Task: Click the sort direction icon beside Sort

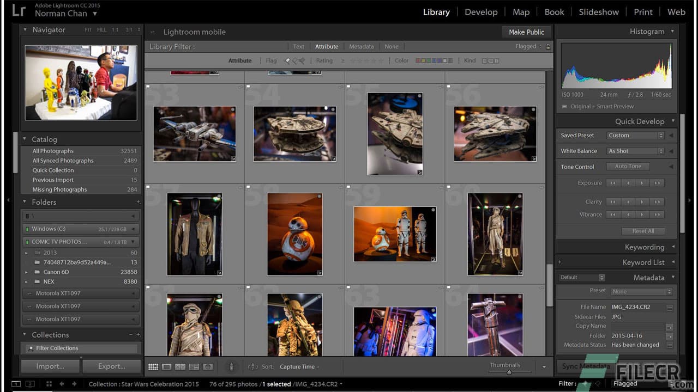Action: click(x=253, y=366)
